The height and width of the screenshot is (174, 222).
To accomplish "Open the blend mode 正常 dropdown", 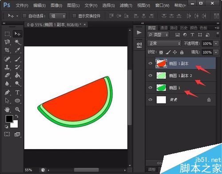I will point(164,43).
